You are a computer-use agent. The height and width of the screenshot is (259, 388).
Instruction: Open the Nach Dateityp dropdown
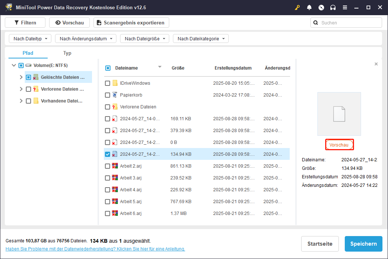coord(30,38)
